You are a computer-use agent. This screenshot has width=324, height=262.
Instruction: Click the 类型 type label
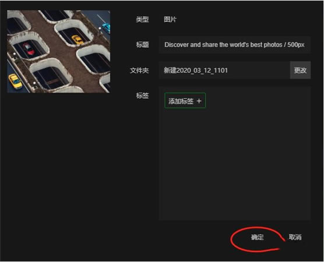pos(142,19)
